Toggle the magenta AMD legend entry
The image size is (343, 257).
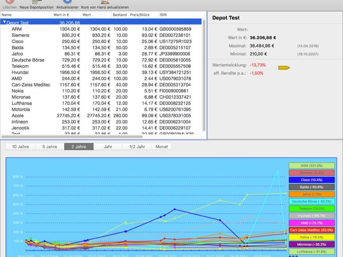pyautogui.click(x=311, y=223)
